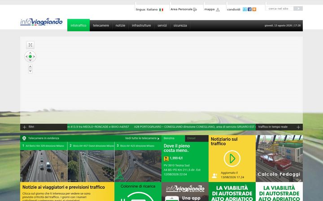The width and height of the screenshot is (323, 201).
Task: Click webcam icon beside Telecamere in evidenza
Action: (24, 138)
